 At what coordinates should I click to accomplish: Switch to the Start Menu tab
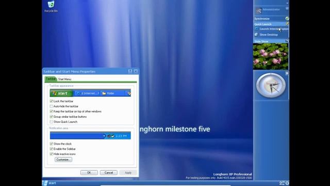(64, 79)
